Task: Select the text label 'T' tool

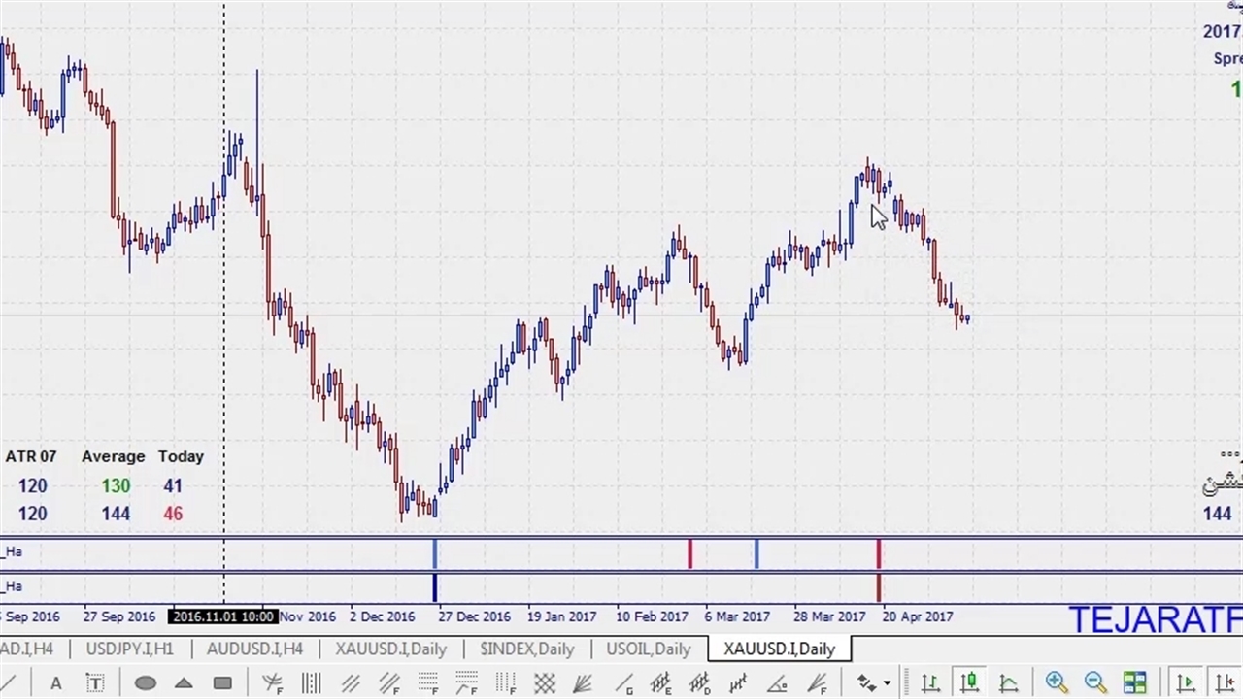Action: [x=95, y=683]
